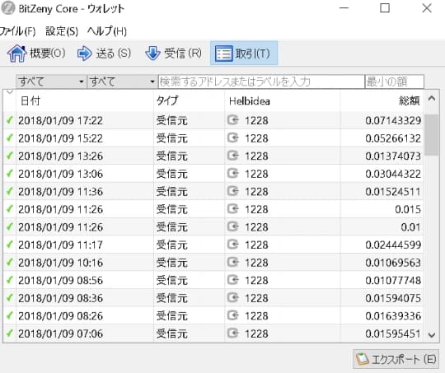The width and height of the screenshot is (445, 373).
Task: Click the sort indicator chevron above status column
Action: 10,92
